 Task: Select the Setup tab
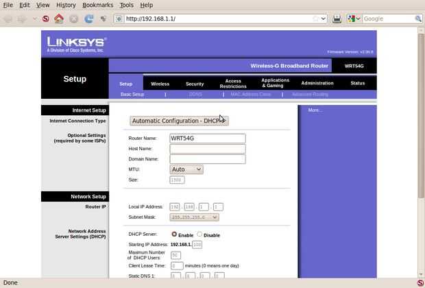coord(125,84)
